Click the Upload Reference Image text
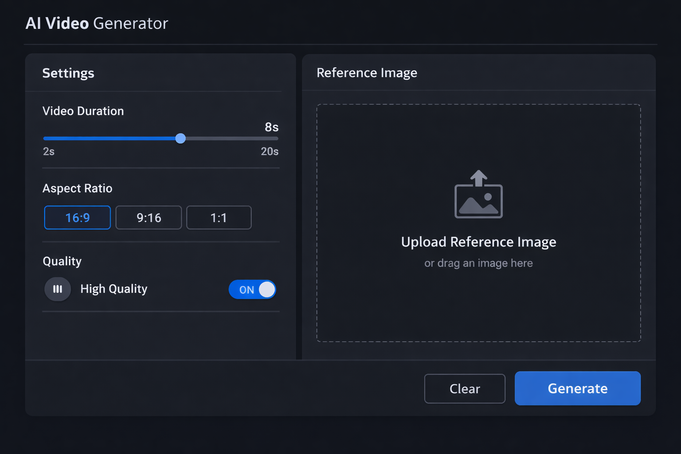The height and width of the screenshot is (454, 681). tap(478, 242)
